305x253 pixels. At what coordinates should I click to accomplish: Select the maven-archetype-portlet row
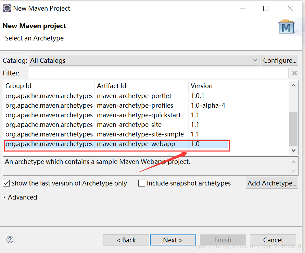click(116, 96)
